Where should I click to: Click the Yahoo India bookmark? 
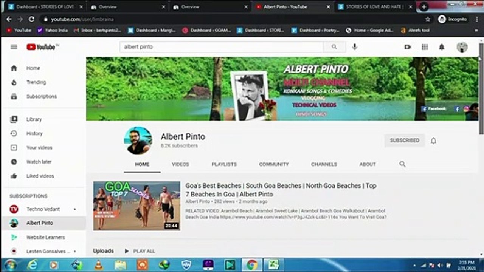pyautogui.click(x=53, y=31)
